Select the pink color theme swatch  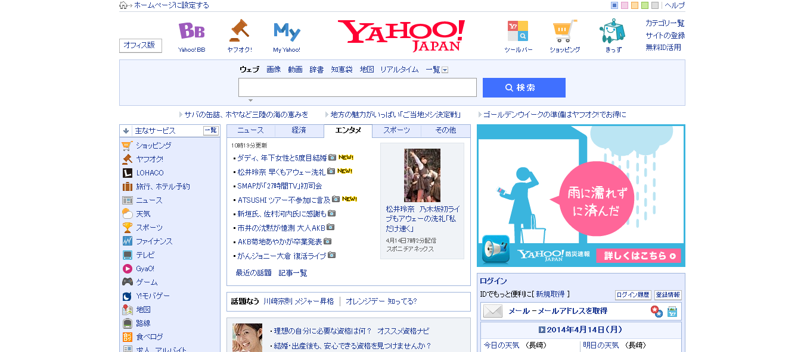click(x=625, y=5)
